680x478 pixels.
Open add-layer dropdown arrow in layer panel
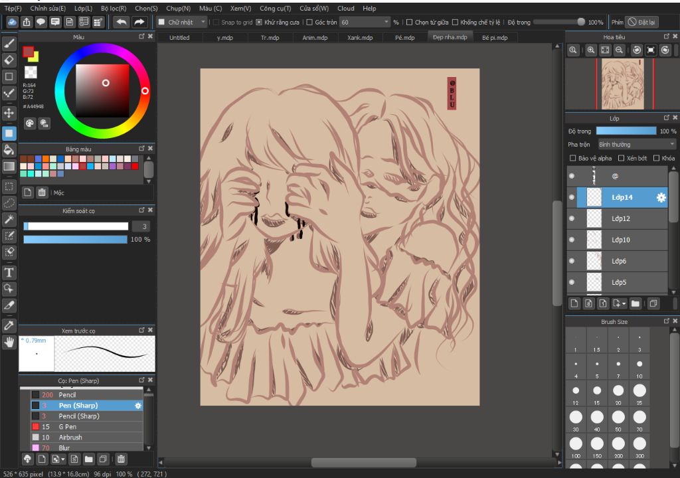[x=624, y=303]
